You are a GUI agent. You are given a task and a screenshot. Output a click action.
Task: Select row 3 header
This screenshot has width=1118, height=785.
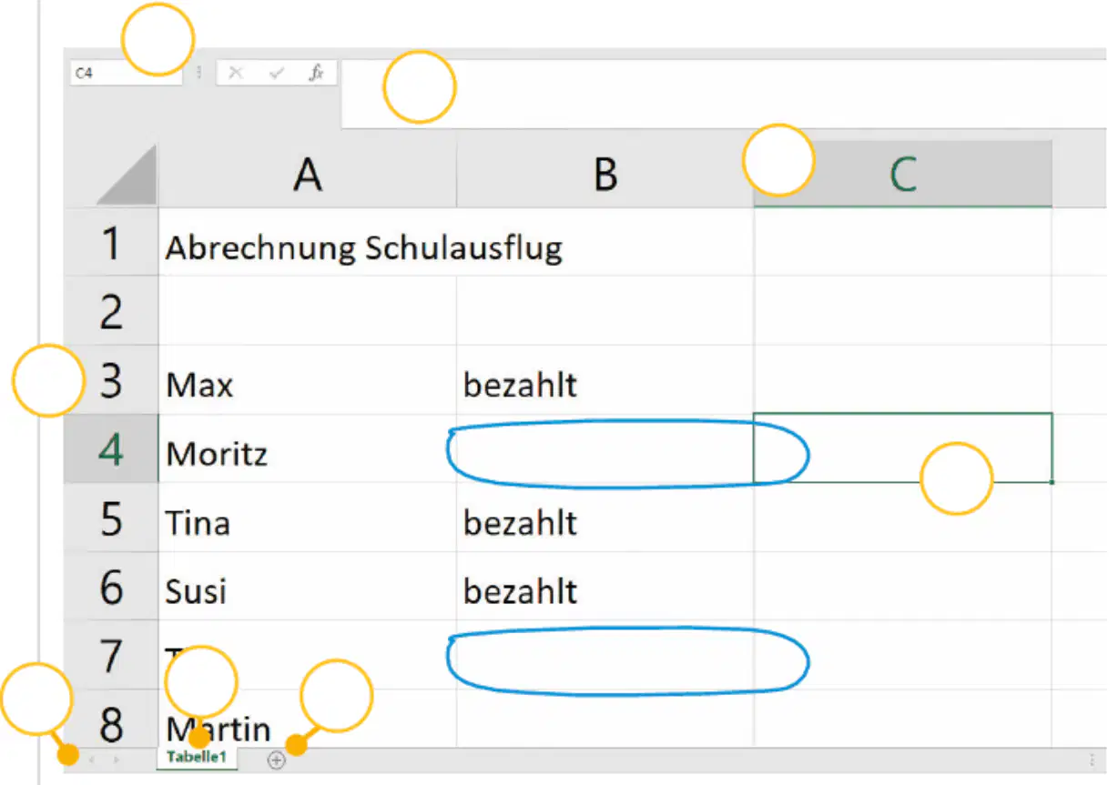click(x=111, y=380)
